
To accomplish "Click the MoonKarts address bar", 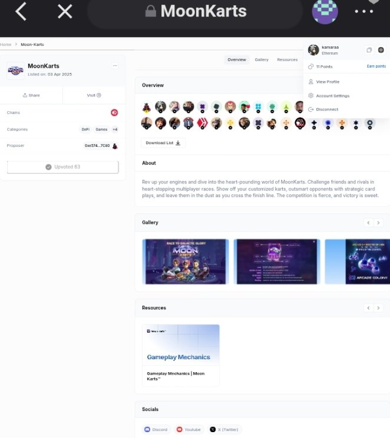I will tap(195, 11).
